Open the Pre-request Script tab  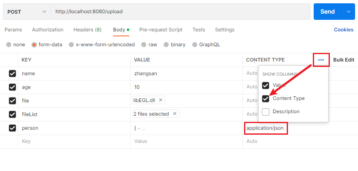(161, 30)
